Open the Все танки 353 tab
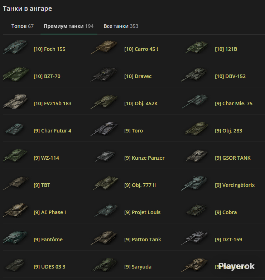265x280 pixels. pyautogui.click(x=121, y=26)
